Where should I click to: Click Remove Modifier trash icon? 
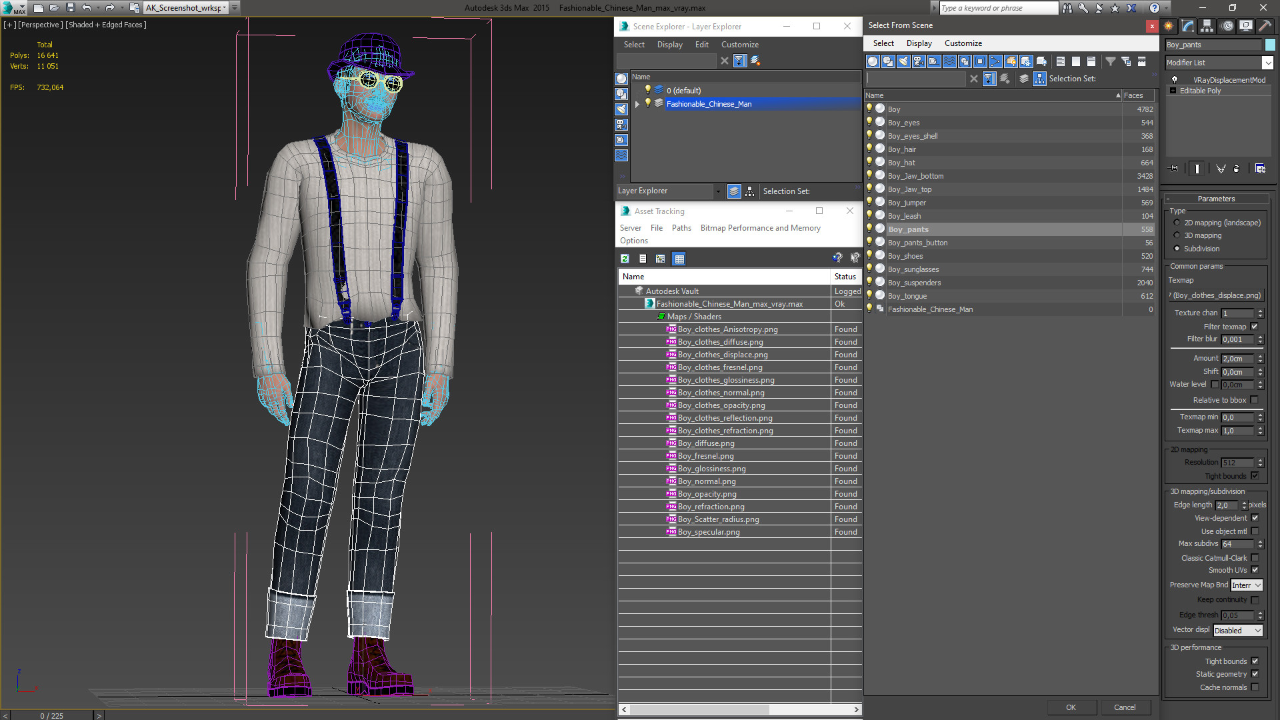point(1237,169)
